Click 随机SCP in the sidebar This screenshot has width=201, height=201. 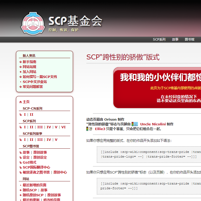click(x=30, y=190)
